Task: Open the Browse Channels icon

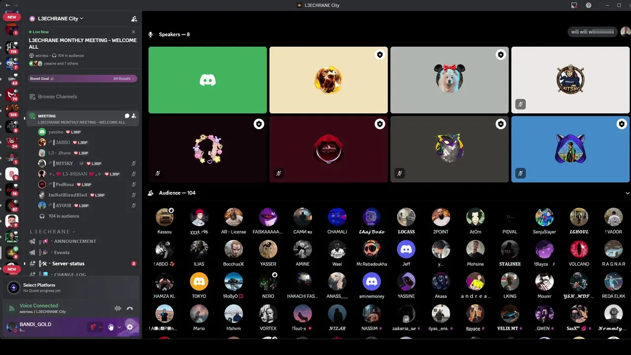Action: tap(33, 97)
